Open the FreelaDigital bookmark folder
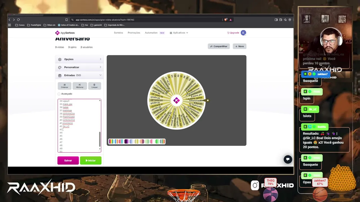The image size is (360, 202). 33,25
